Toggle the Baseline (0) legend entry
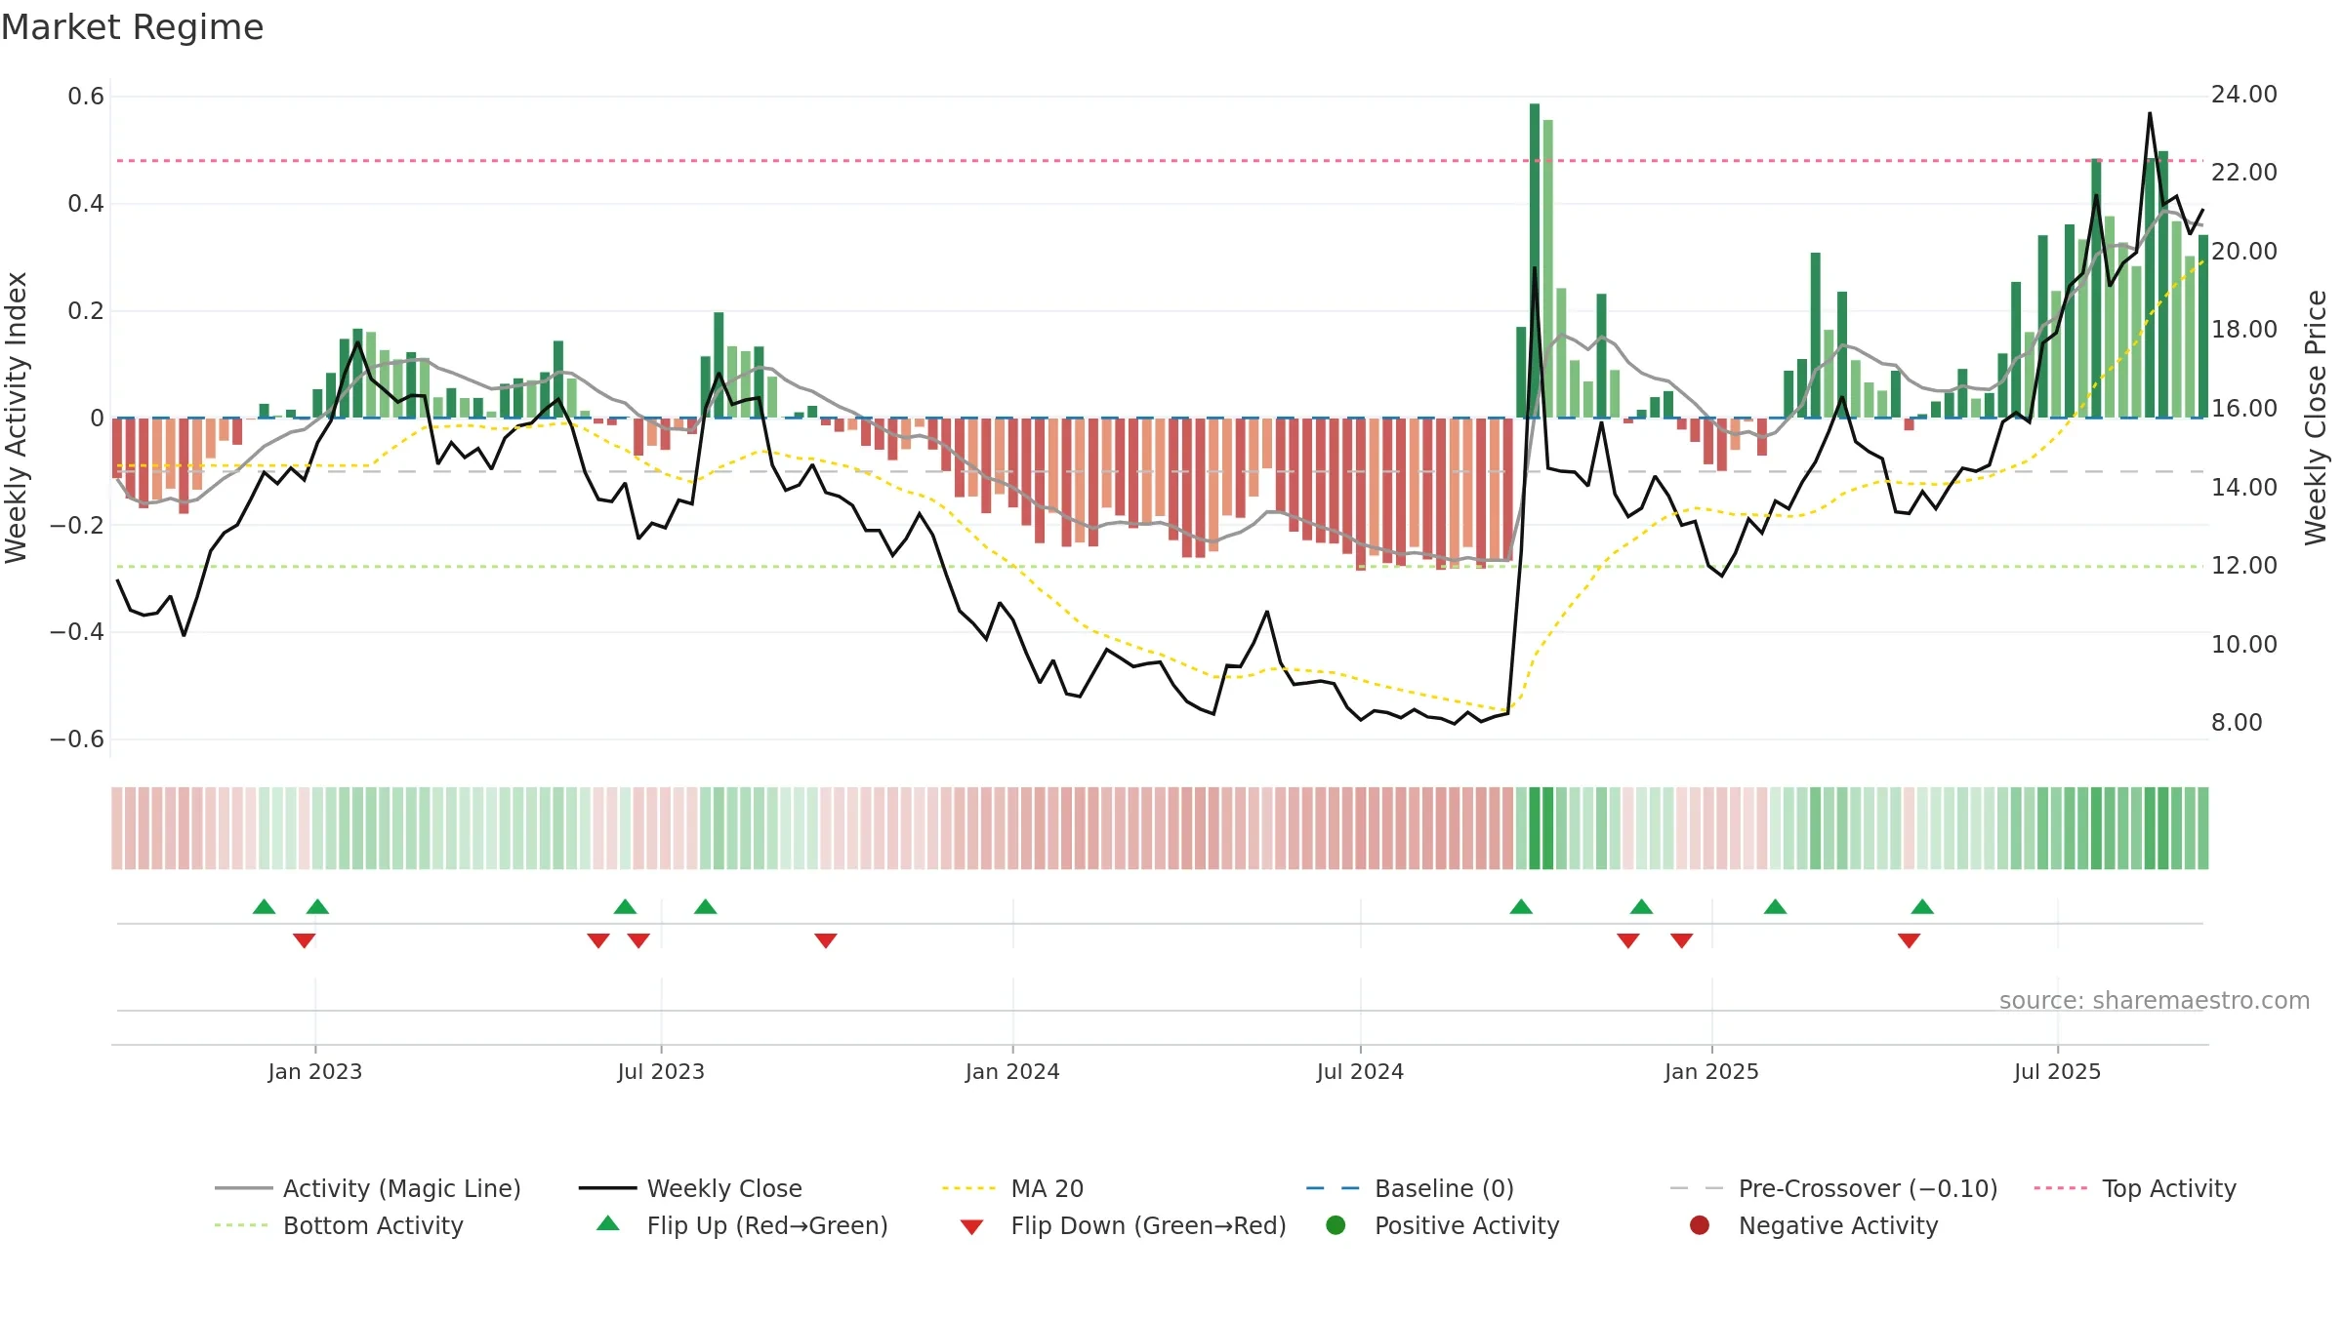This screenshot has height=1317, width=2343. tap(1410, 1188)
